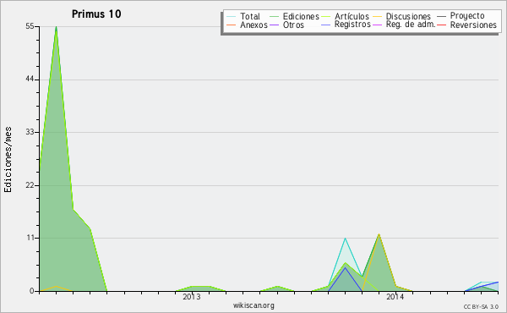Click the Reversiones legend label

click(x=473, y=25)
